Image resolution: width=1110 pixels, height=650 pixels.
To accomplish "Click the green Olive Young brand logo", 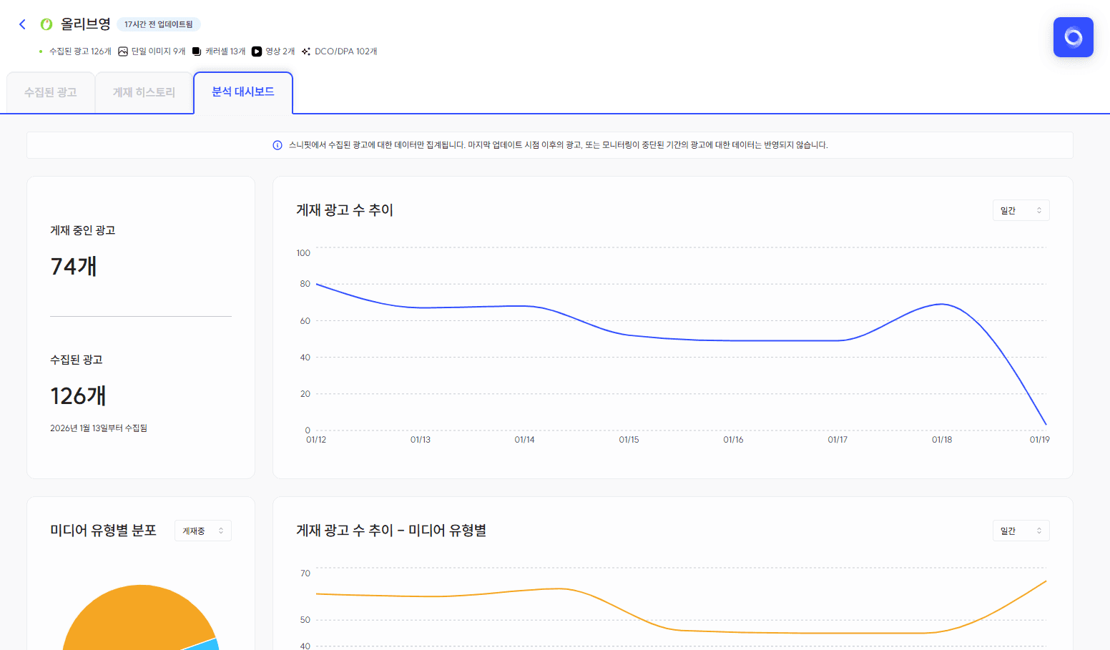I will click(46, 24).
